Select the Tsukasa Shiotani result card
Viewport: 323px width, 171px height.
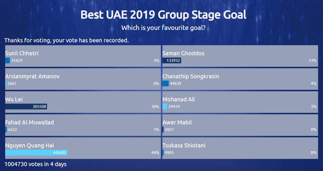coord(240,148)
